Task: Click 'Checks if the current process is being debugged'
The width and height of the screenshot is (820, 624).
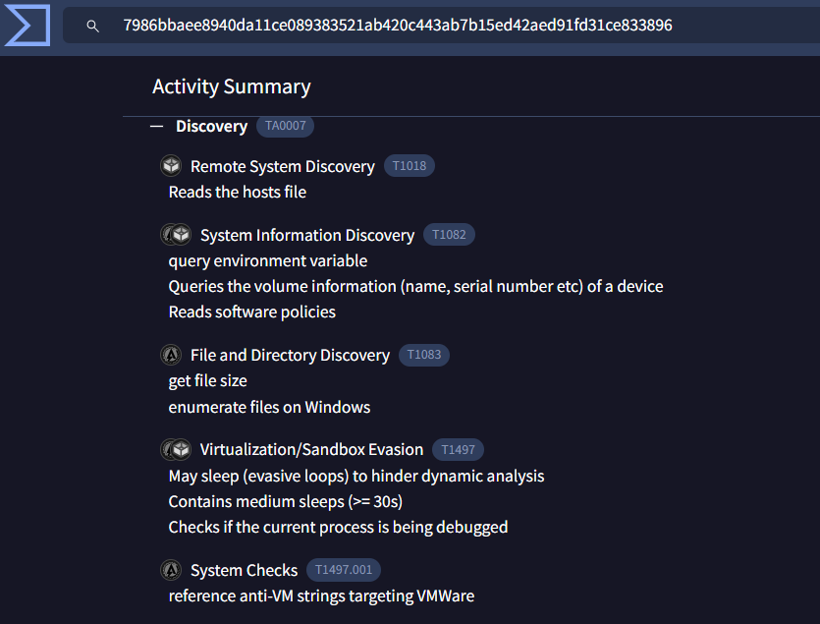Action: tap(338, 527)
